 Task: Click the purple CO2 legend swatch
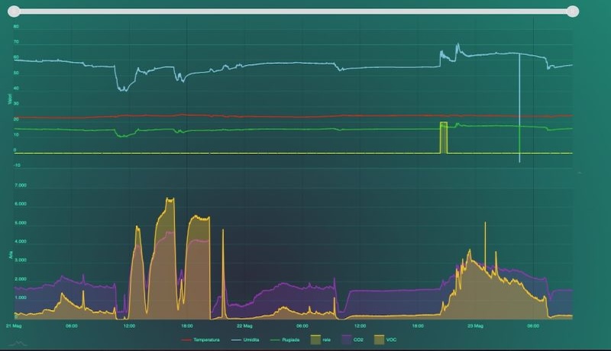[x=345, y=340]
